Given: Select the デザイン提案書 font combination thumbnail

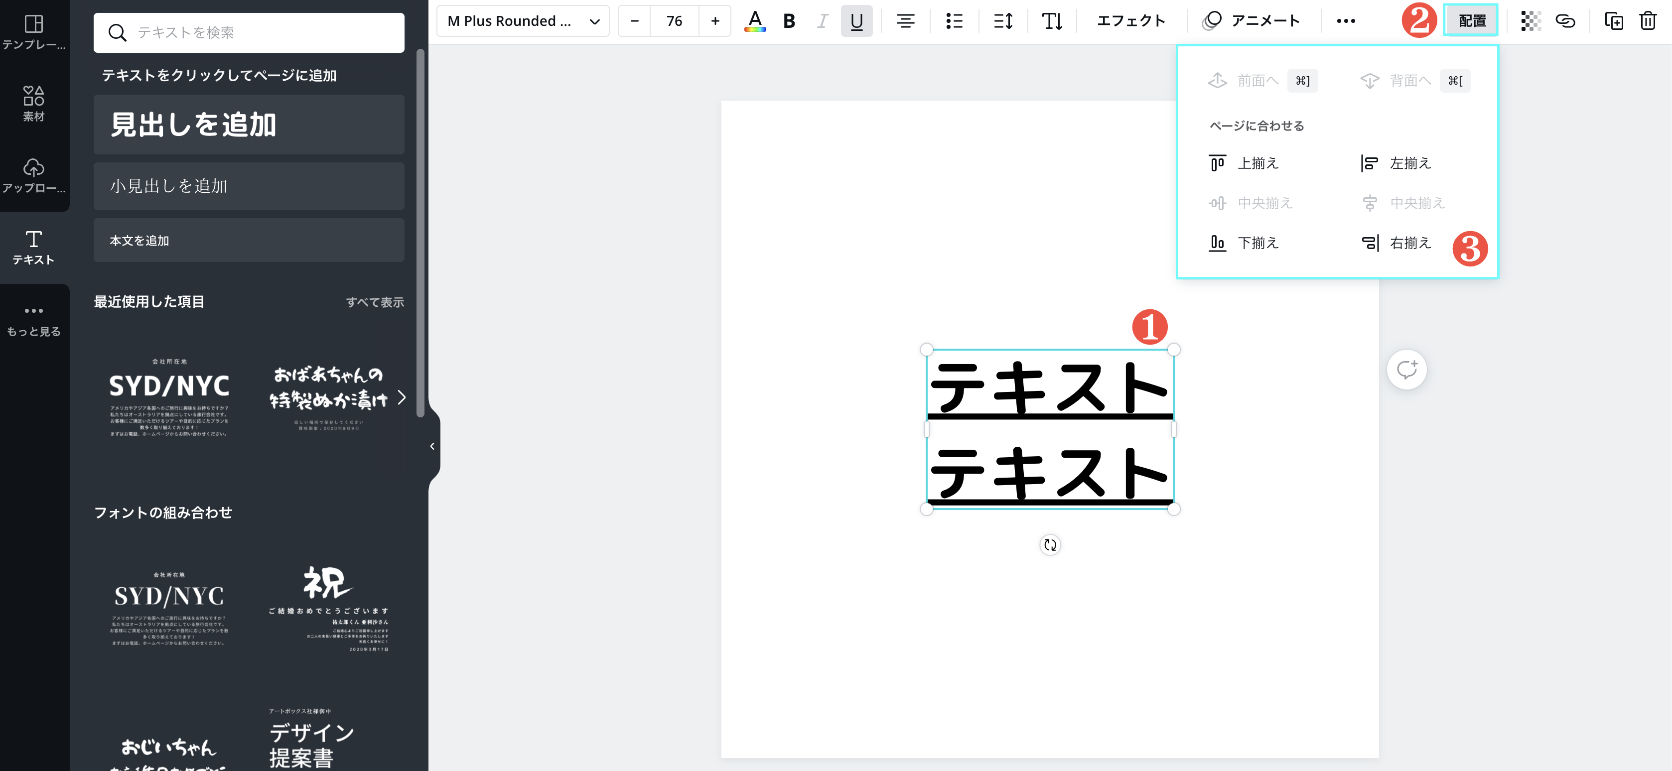Looking at the screenshot, I should pyautogui.click(x=311, y=740).
